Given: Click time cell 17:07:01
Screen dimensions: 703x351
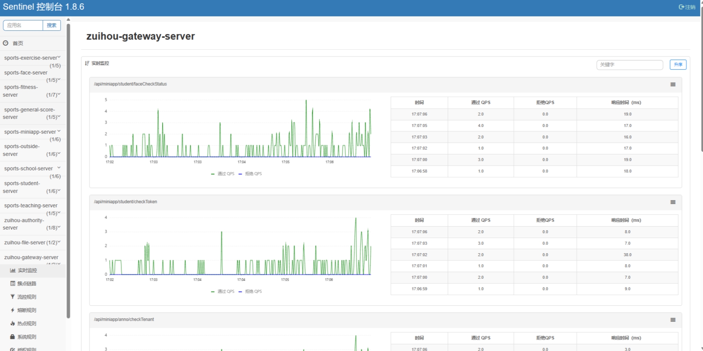Looking at the screenshot, I should pyautogui.click(x=419, y=266).
